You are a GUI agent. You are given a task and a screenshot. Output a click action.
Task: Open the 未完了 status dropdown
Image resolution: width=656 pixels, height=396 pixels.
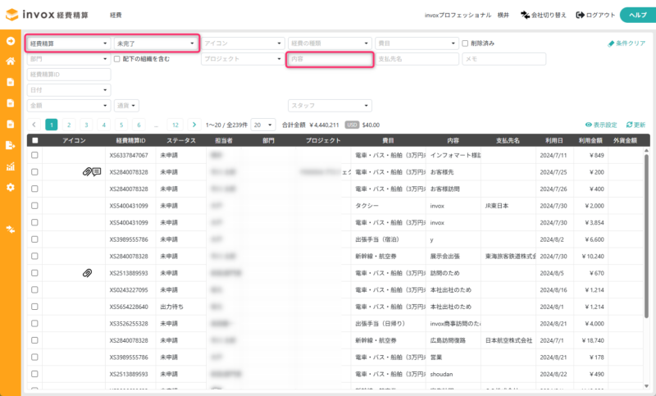[x=155, y=43]
